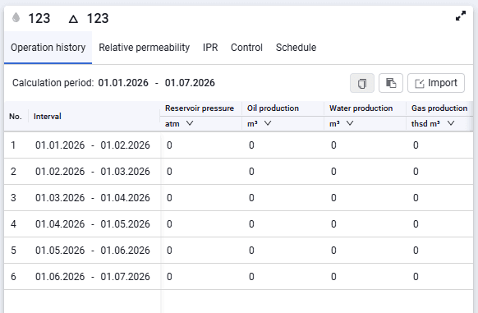Click the Gas production column header
The width and height of the screenshot is (478, 313).
click(x=439, y=108)
